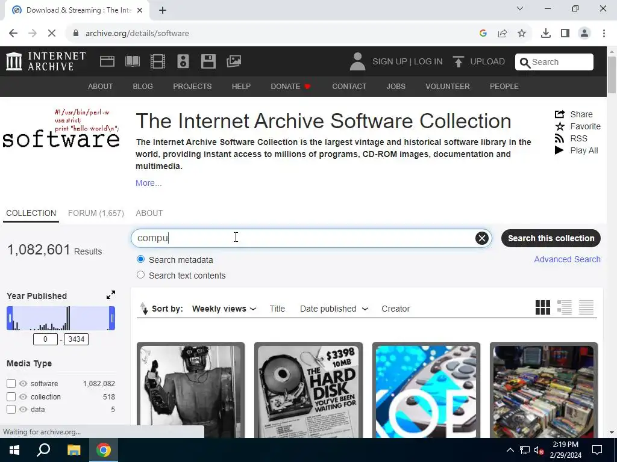Bookmark this page with star icon

[522, 34]
